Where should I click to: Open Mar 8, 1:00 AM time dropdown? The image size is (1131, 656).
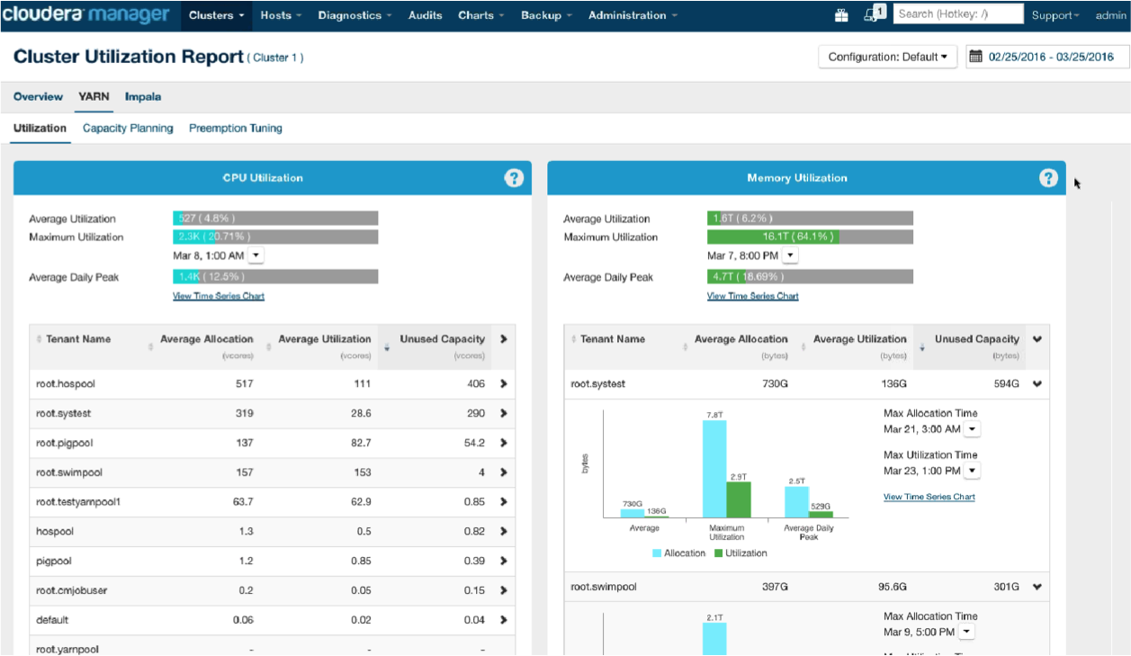(256, 256)
